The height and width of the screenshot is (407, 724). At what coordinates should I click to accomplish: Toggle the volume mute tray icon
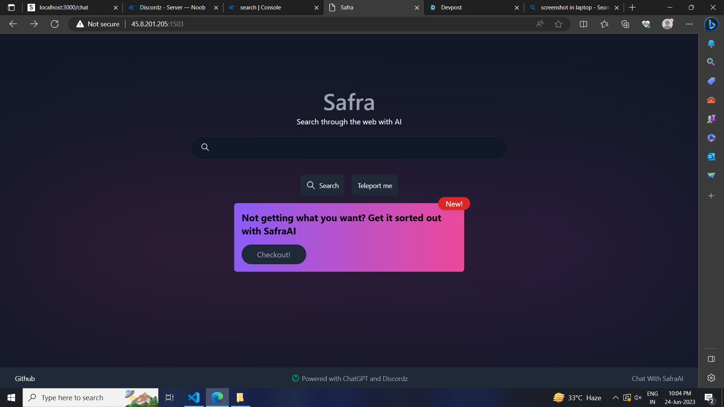[x=638, y=398]
